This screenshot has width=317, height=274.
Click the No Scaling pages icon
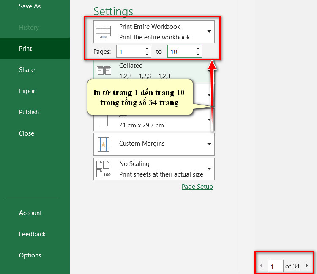point(103,169)
